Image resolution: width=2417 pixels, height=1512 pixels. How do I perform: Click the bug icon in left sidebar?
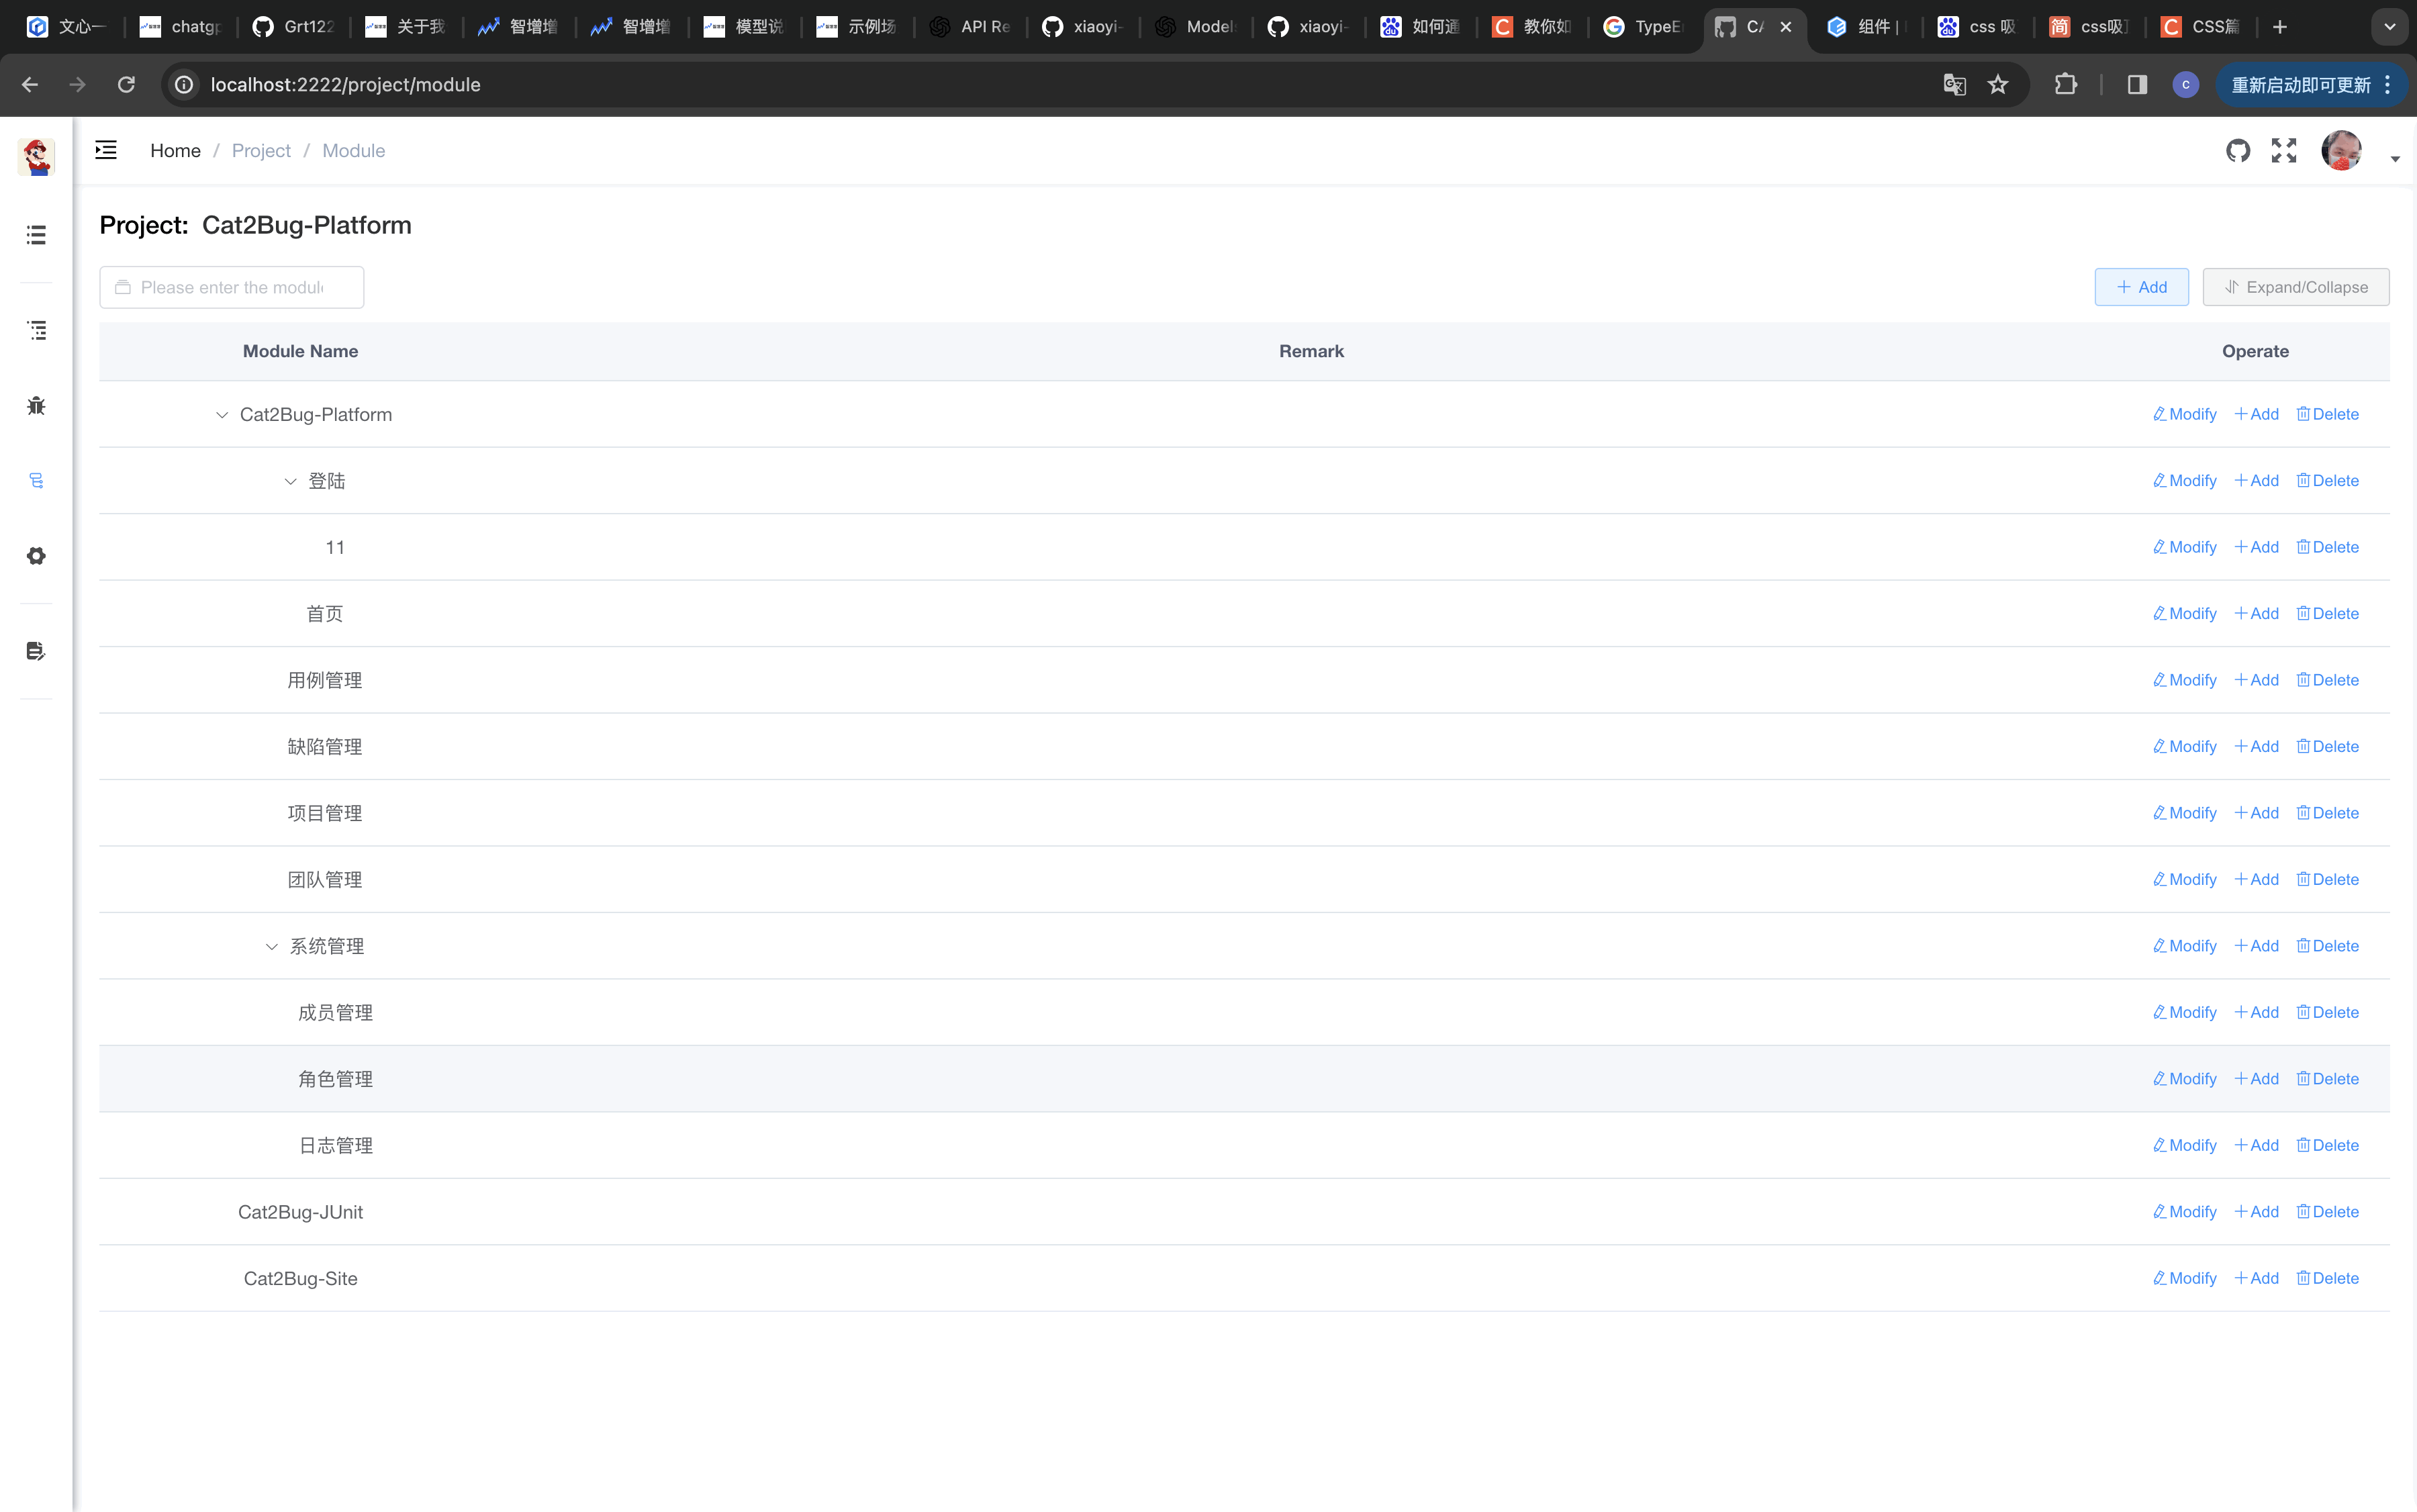36,405
